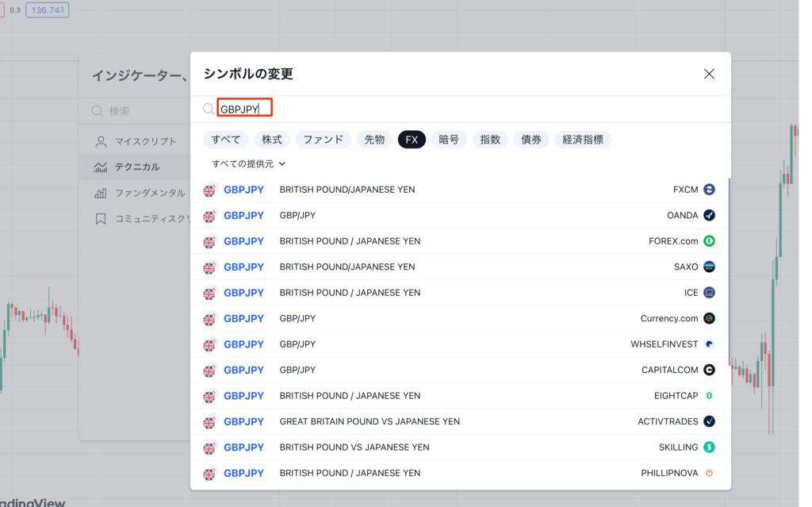Select the 債券 category filter
812x507 pixels.
(531, 140)
